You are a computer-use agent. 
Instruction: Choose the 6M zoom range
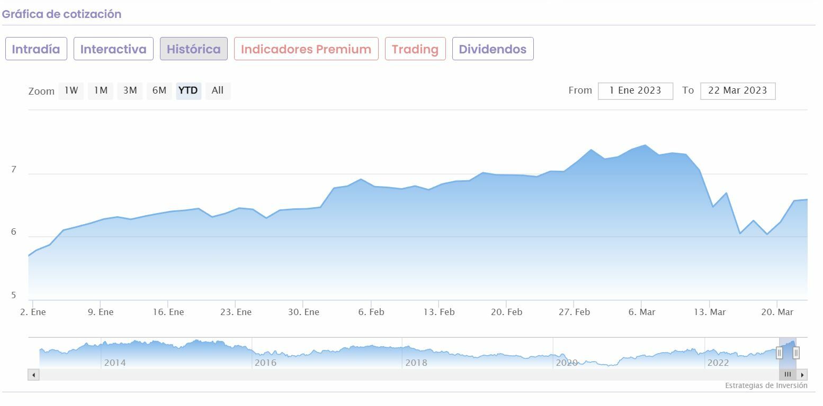pos(159,90)
